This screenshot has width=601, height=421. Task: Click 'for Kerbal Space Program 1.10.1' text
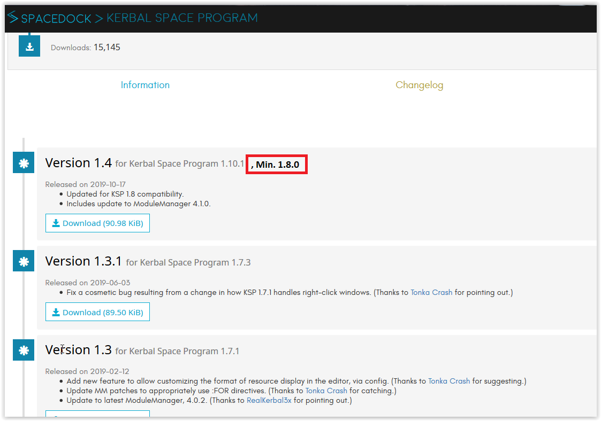coord(180,164)
